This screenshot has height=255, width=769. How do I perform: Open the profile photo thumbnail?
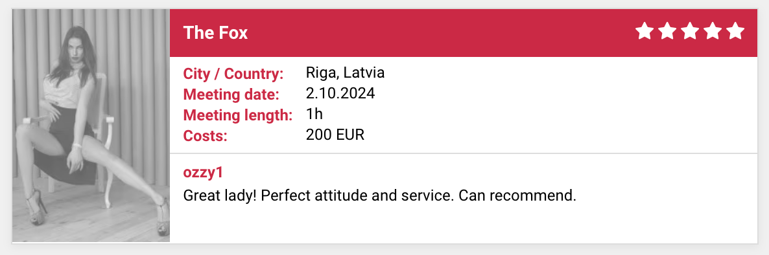(x=91, y=126)
